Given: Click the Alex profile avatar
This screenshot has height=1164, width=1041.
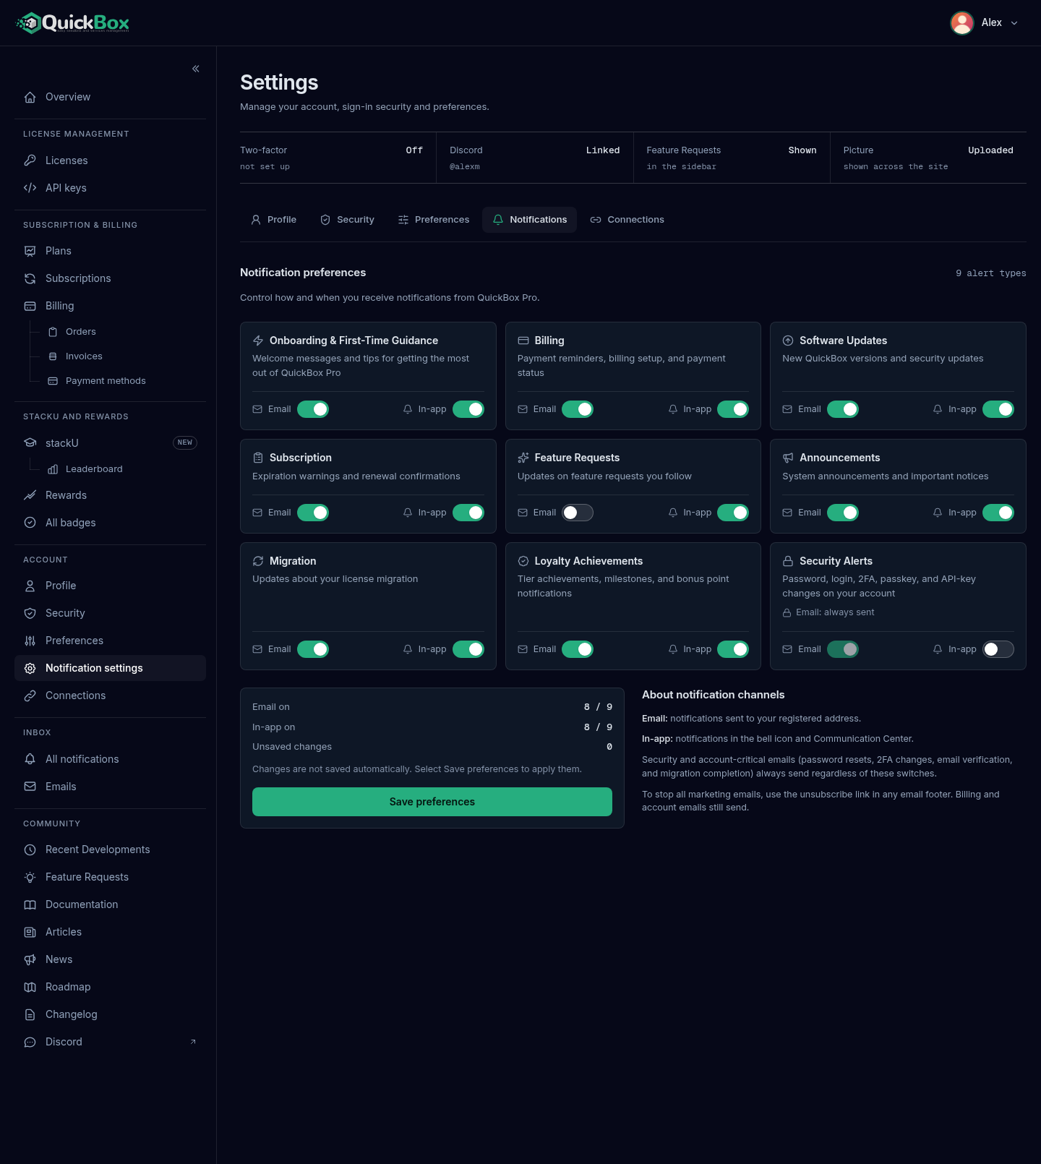Looking at the screenshot, I should coord(962,23).
